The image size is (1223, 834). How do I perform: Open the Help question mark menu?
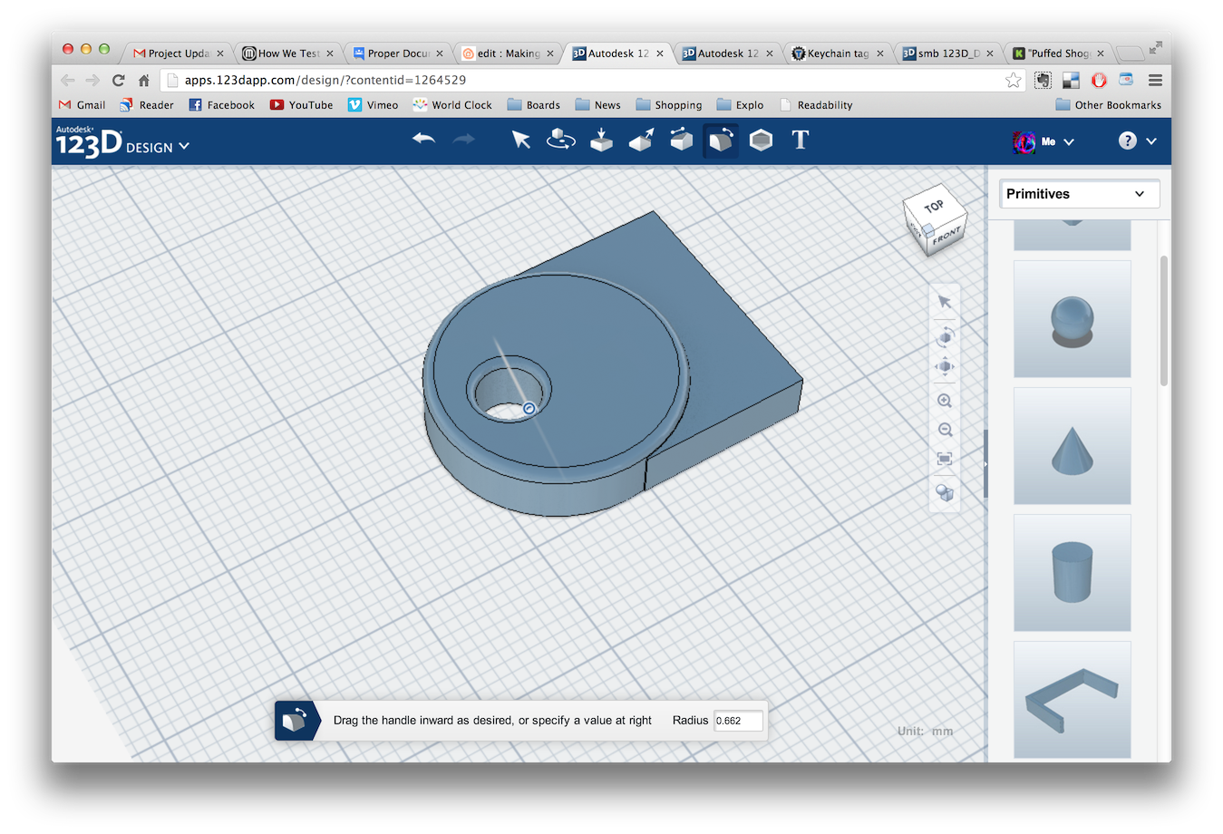[x=1137, y=141]
